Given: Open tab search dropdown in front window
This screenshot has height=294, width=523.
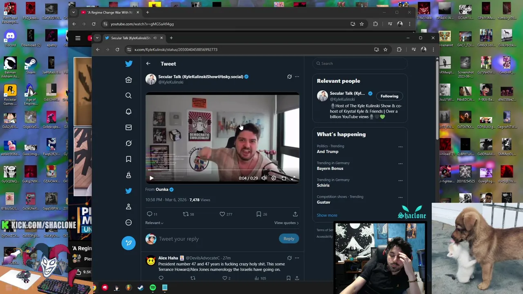Looking at the screenshot, I should [97, 38].
